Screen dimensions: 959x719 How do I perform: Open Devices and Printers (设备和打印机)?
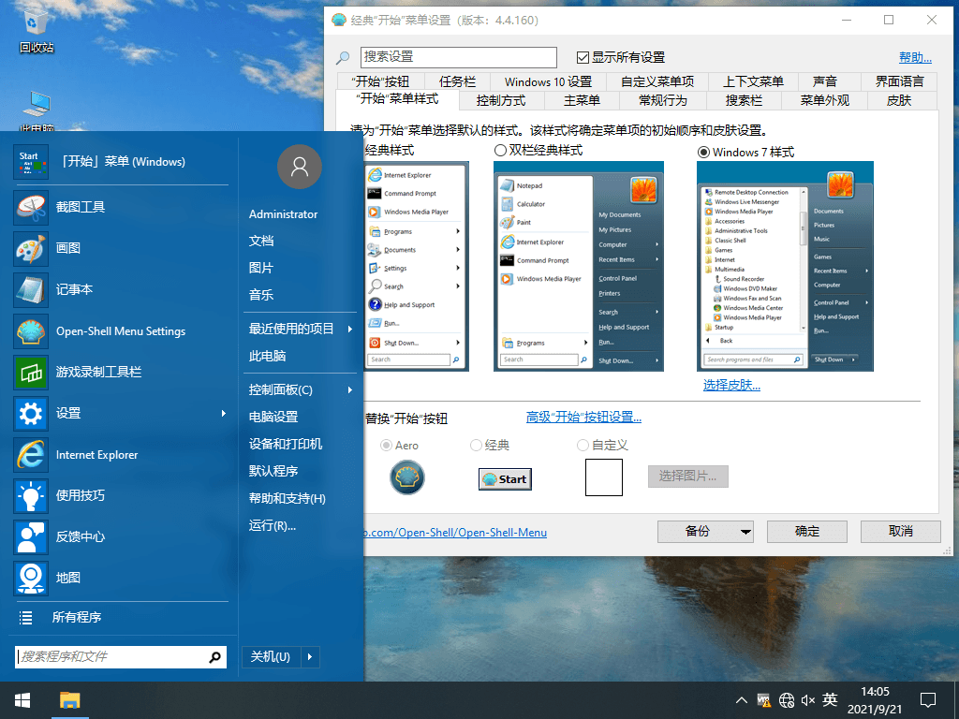(285, 445)
